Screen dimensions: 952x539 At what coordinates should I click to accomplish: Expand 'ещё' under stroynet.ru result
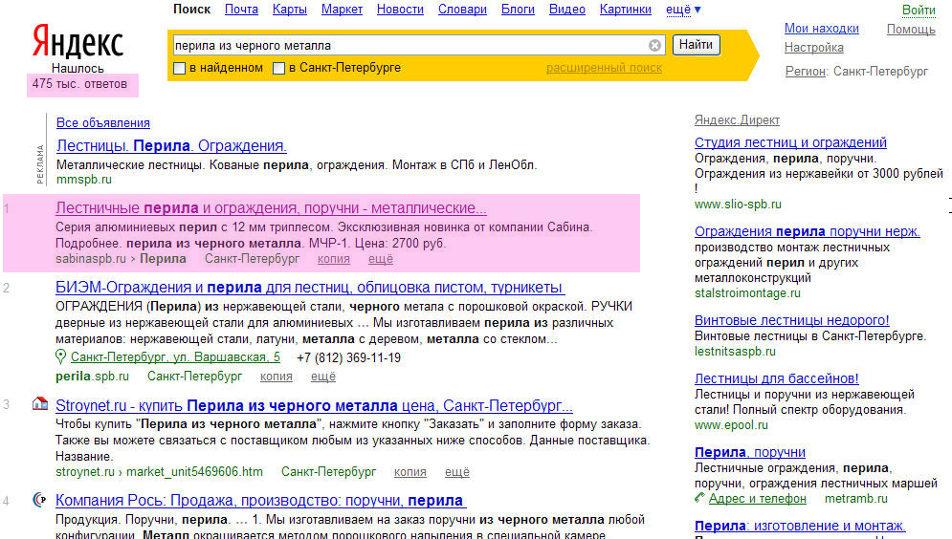457,472
